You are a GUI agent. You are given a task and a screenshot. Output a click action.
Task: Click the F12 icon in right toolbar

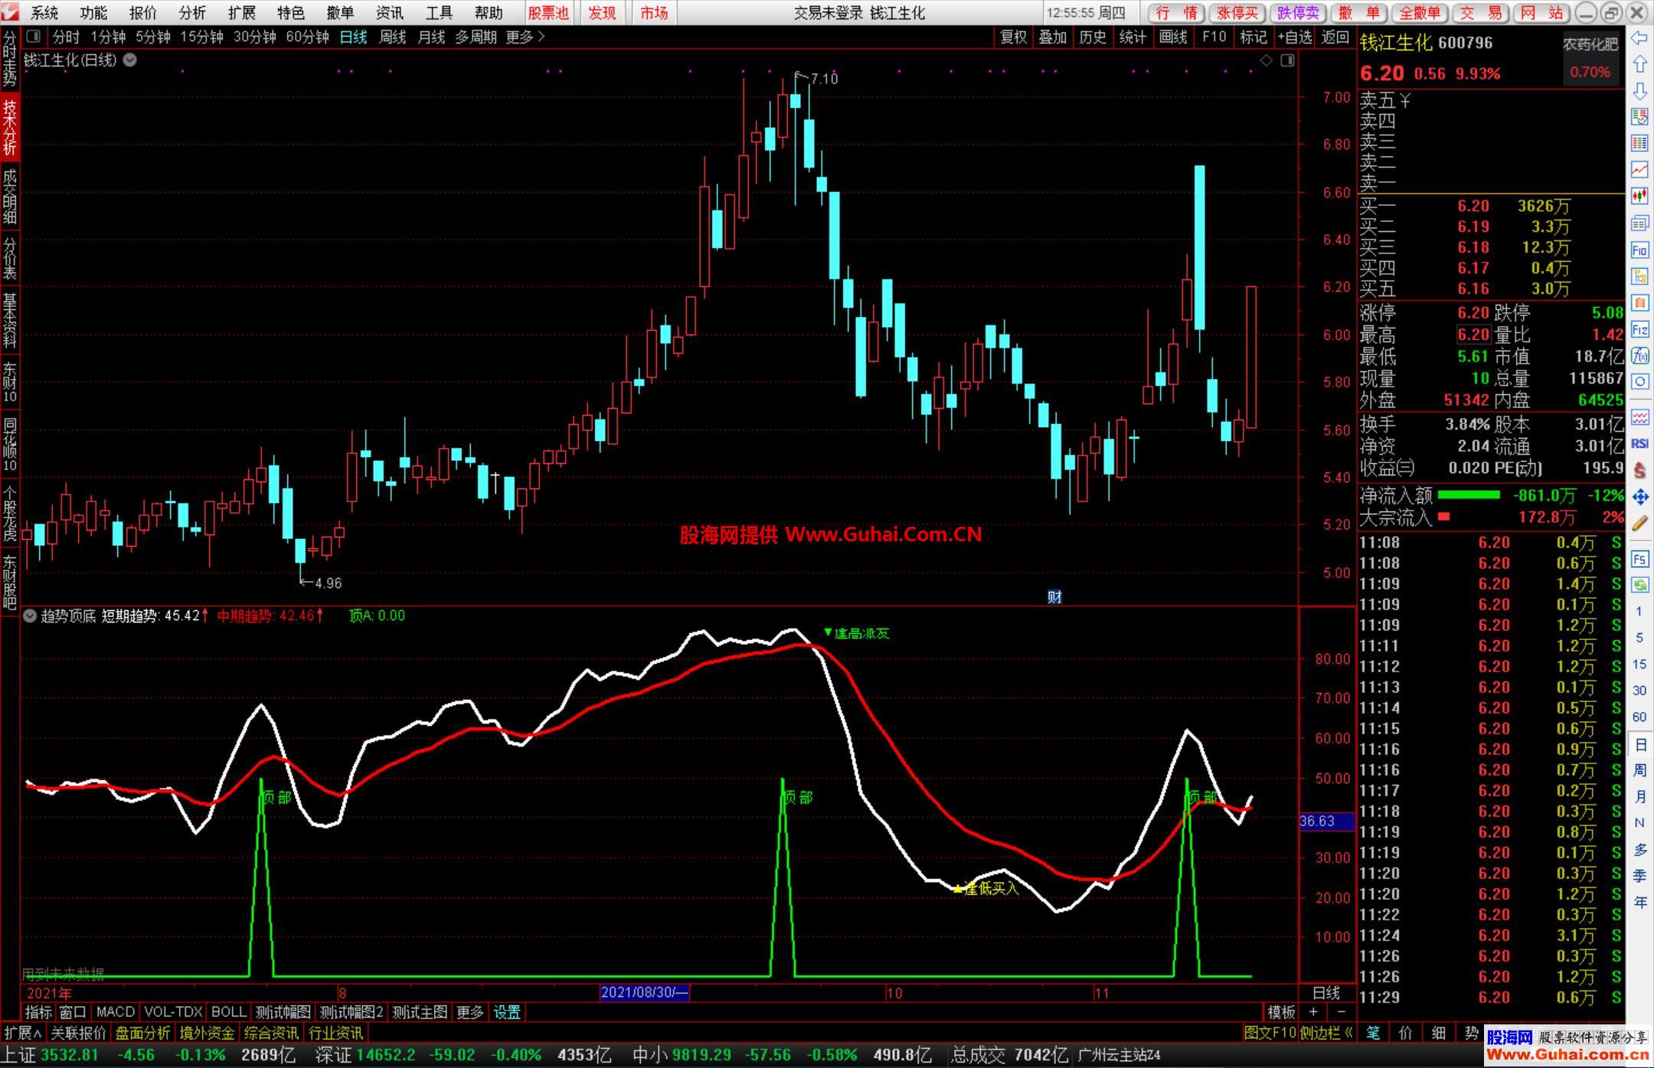point(1639,330)
